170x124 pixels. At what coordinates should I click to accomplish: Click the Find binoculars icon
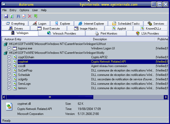pos(18,16)
